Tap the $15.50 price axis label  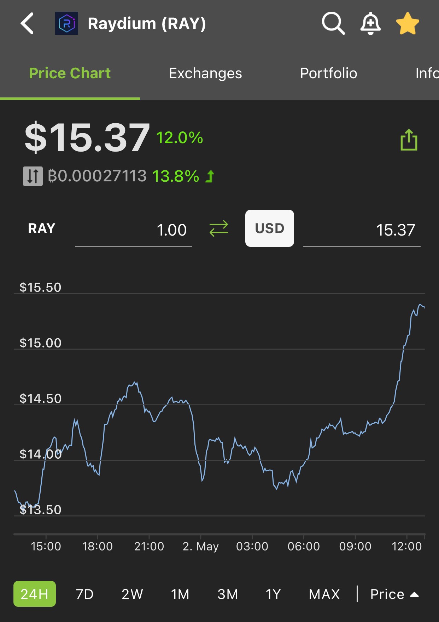(x=40, y=287)
